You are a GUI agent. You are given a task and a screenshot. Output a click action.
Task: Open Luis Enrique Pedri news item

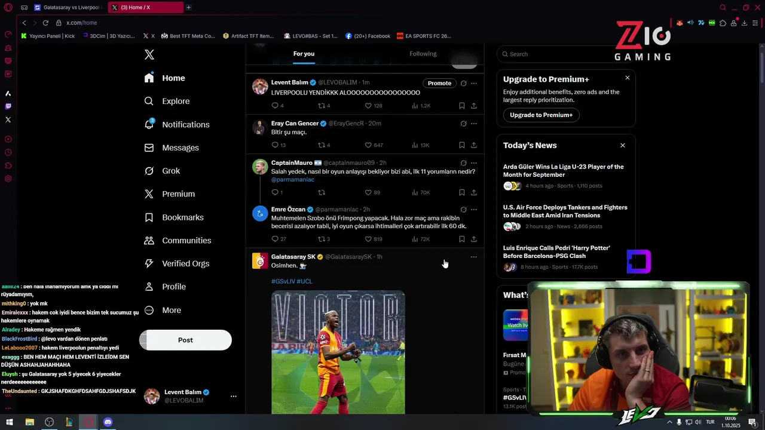tap(565, 257)
